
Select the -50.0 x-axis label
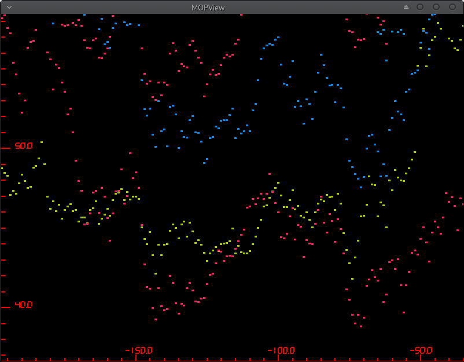click(422, 350)
